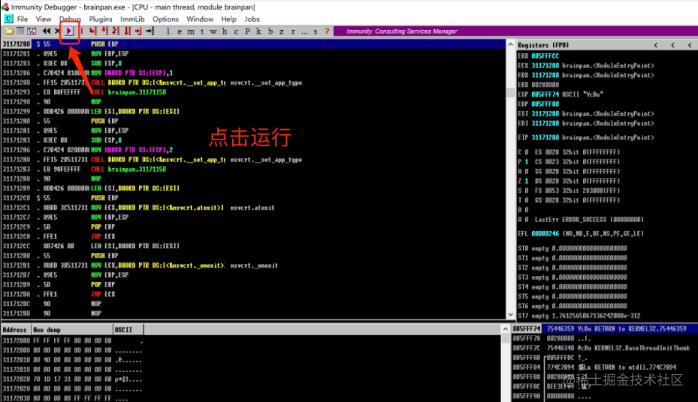Show CPU window with 'c' icon
This screenshot has width=698, height=402.
coord(236,31)
